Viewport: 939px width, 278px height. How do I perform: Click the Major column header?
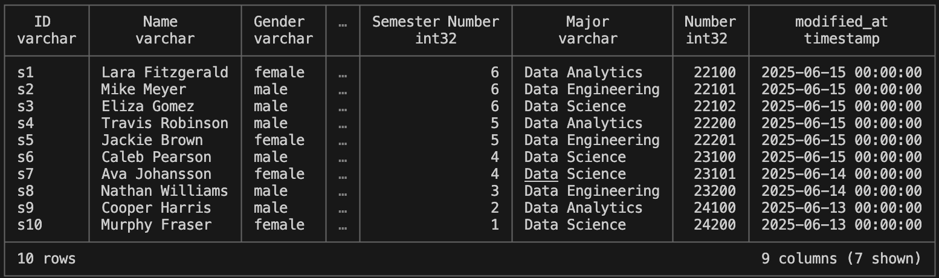click(588, 30)
